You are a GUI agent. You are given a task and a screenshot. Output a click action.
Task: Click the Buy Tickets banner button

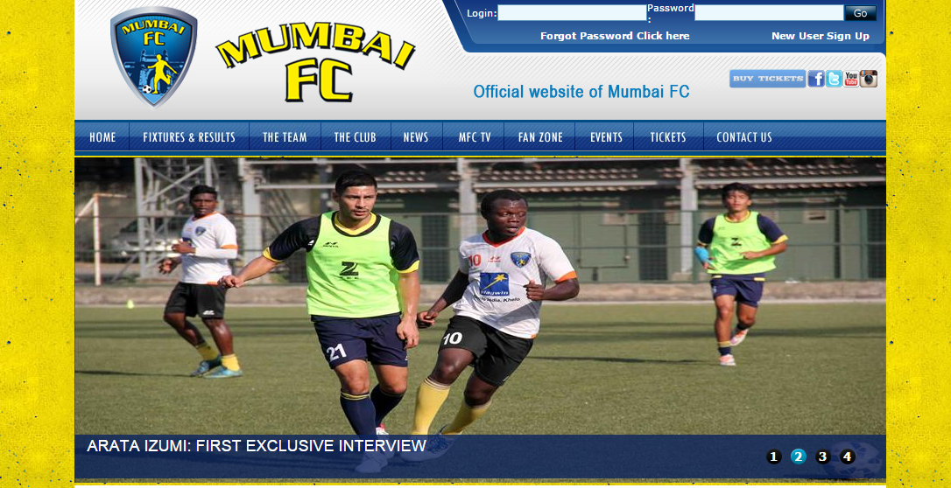(767, 79)
